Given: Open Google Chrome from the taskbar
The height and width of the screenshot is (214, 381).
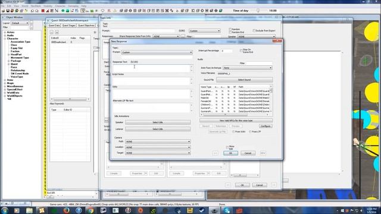Looking at the screenshot, I should click(x=90, y=210).
